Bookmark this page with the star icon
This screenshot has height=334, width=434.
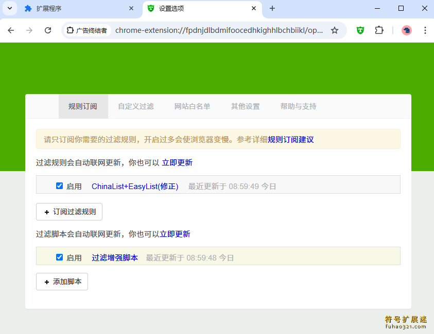335,30
